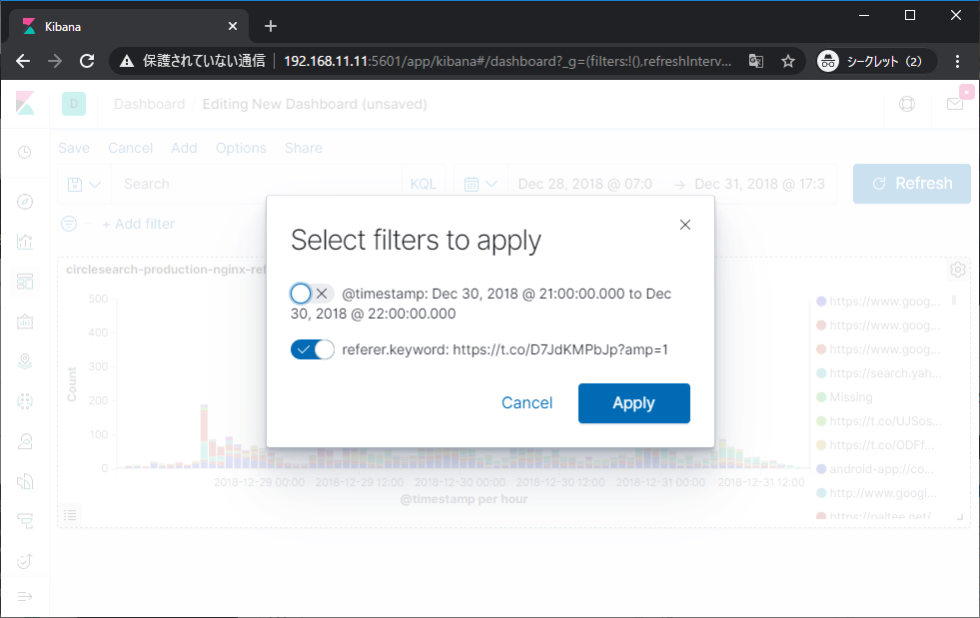This screenshot has height=618, width=980.
Task: Open the Discover compass icon in sidebar
Action: click(x=25, y=202)
